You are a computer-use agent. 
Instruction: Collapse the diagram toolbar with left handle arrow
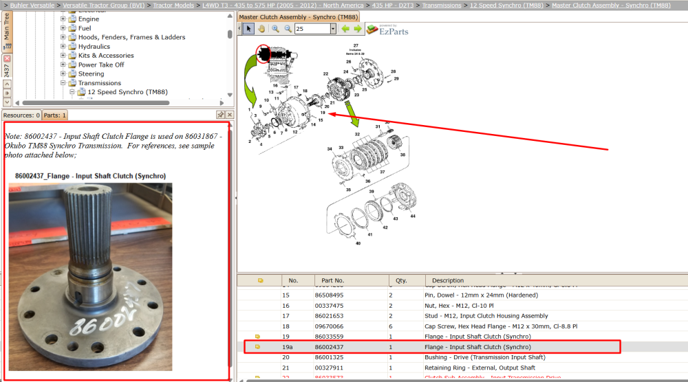click(239, 29)
